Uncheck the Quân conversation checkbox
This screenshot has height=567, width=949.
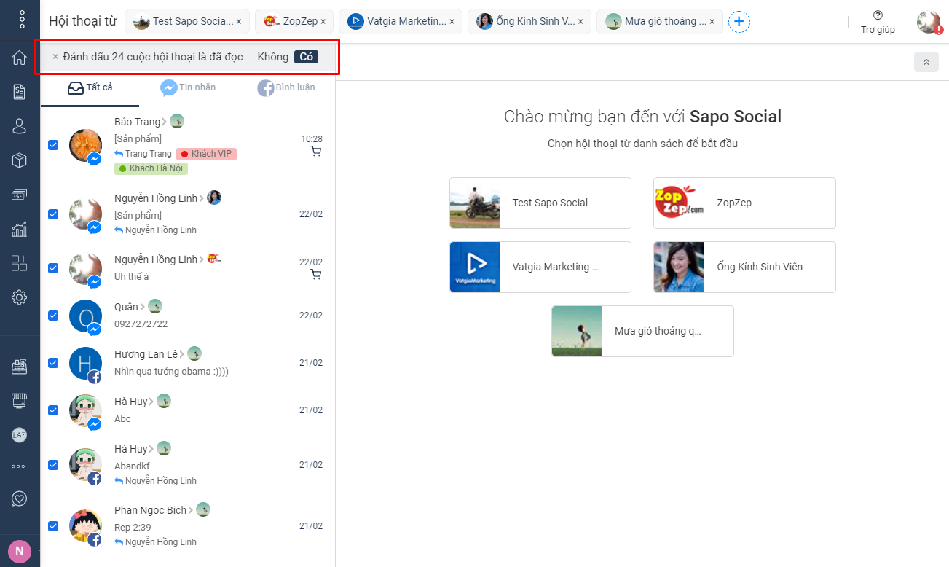53,316
